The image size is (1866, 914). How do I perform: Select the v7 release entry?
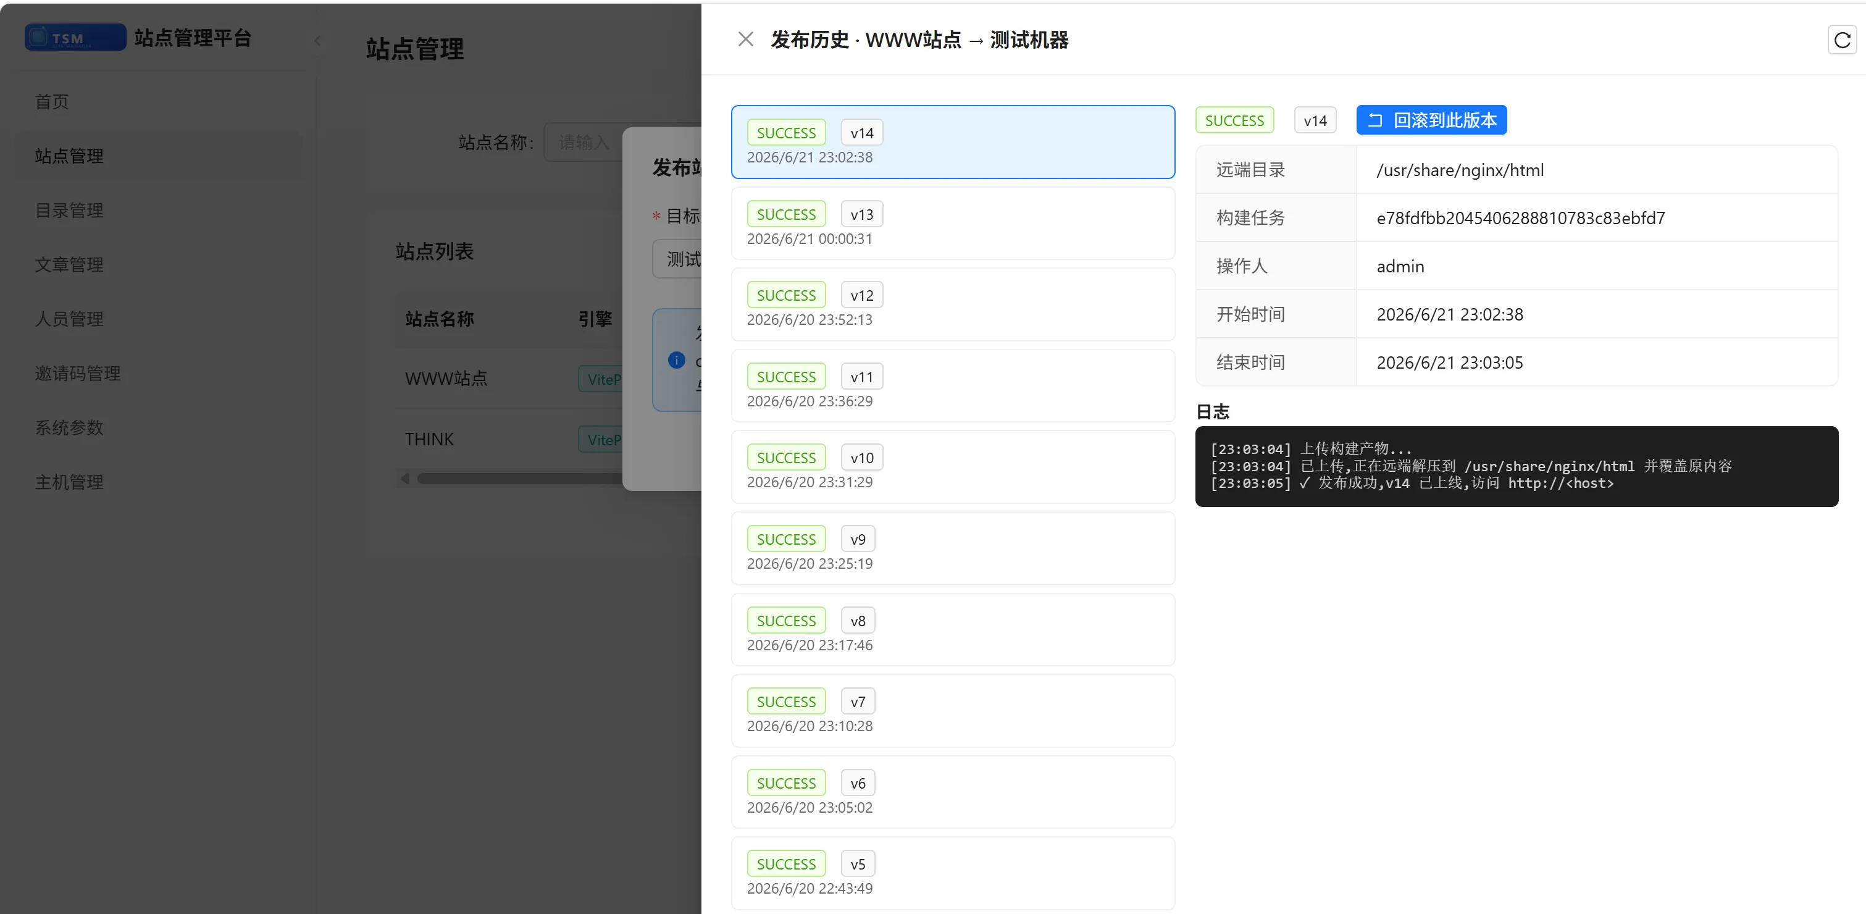(953, 710)
